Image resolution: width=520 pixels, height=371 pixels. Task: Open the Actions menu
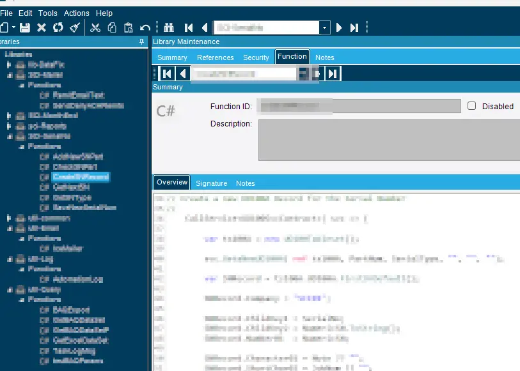pyautogui.click(x=77, y=13)
